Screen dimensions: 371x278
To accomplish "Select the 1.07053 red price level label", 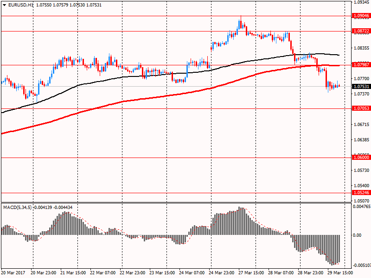I will click(361, 108).
